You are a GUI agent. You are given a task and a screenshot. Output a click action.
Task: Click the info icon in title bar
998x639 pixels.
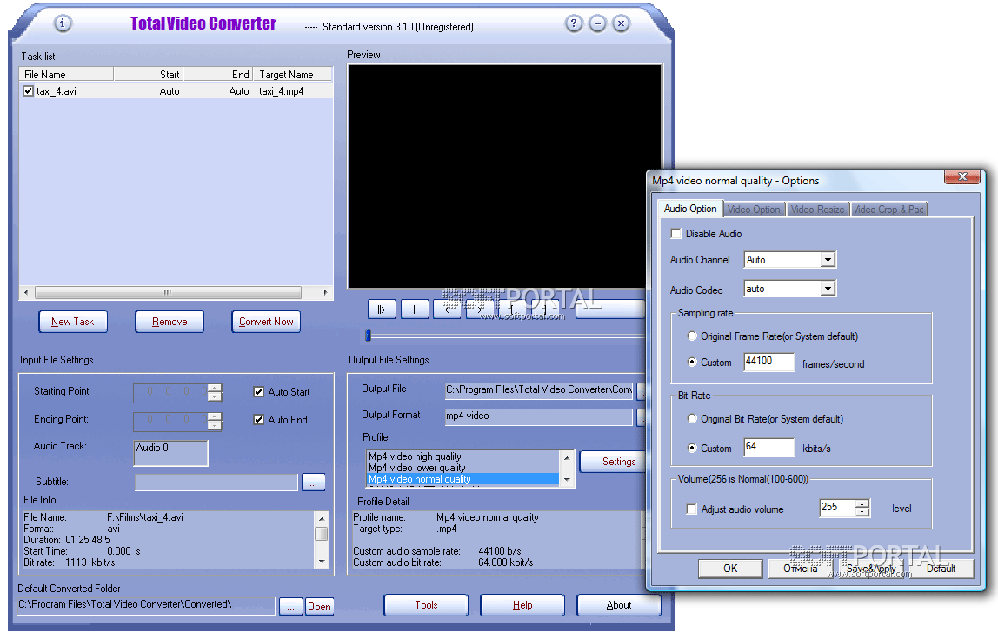coord(63,23)
